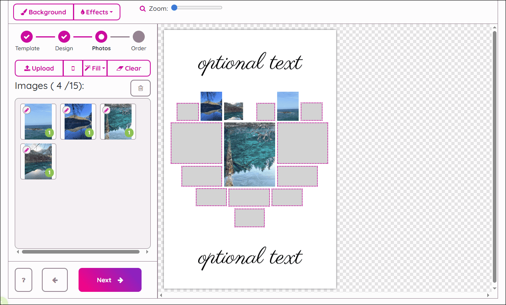Edit the first thumbnail using its pencil icon
This screenshot has height=305, width=506.
coord(27,110)
